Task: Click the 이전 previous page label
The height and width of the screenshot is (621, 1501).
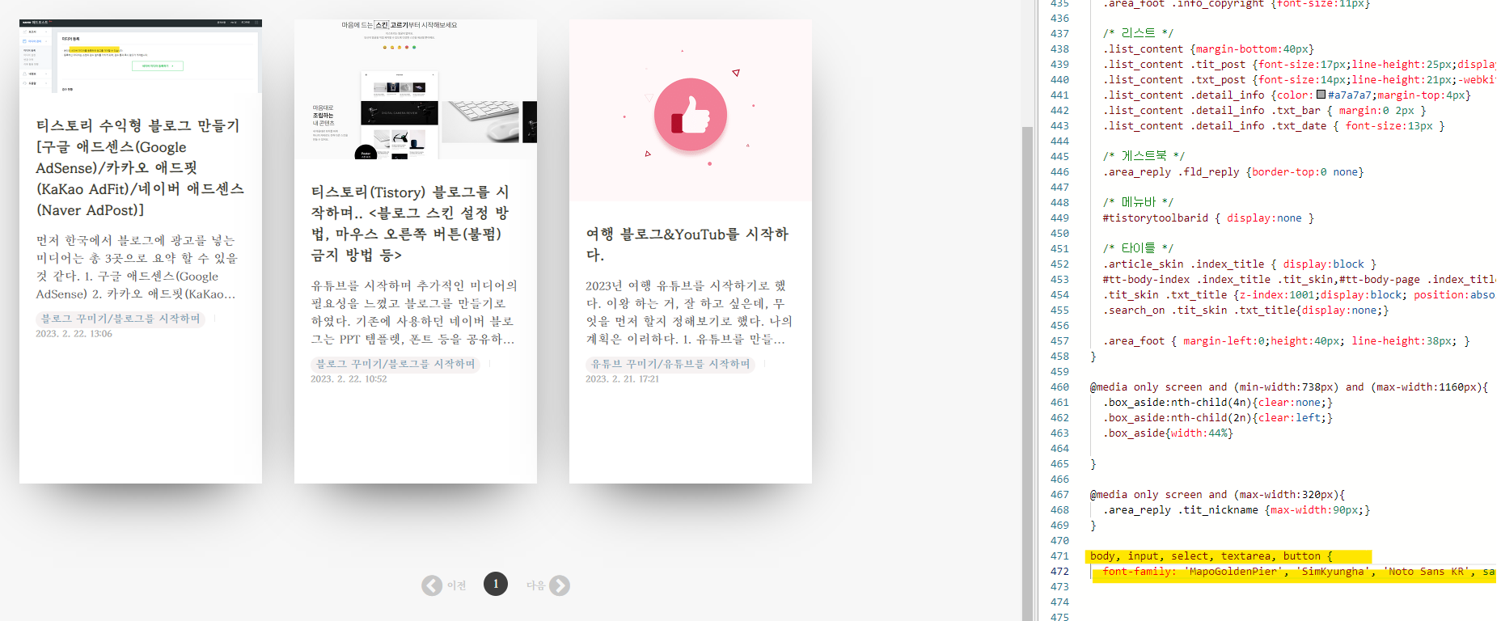Action: 457,585
